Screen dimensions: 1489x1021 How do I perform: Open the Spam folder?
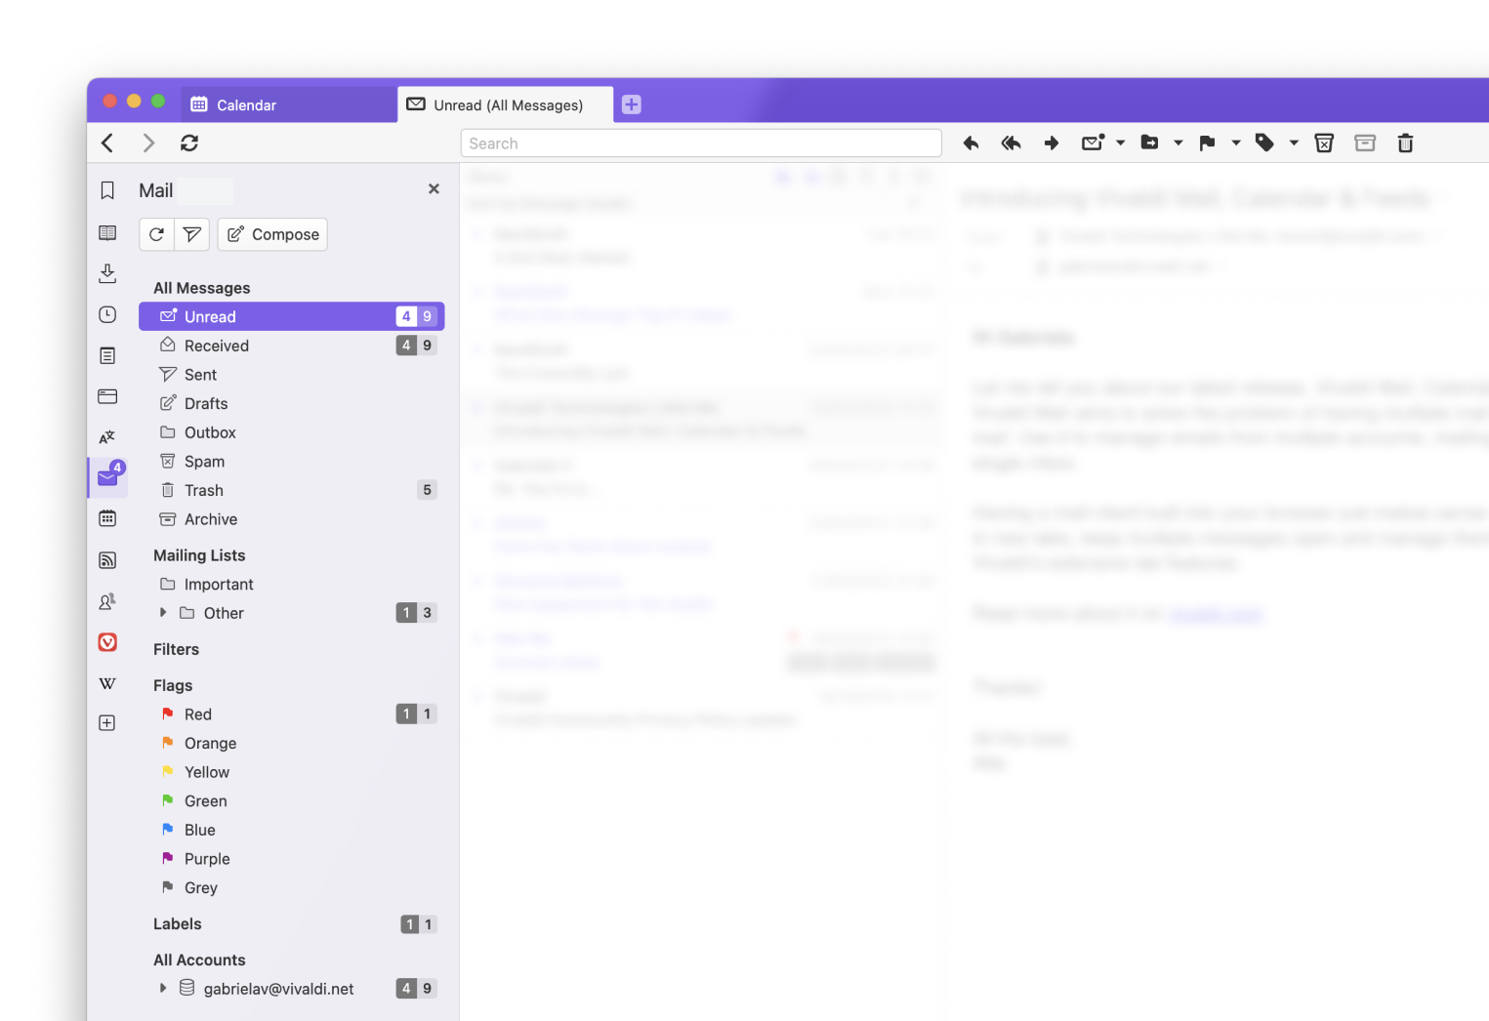[x=292, y=462]
